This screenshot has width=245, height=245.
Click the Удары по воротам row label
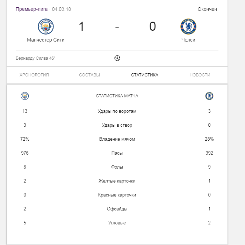click(117, 111)
